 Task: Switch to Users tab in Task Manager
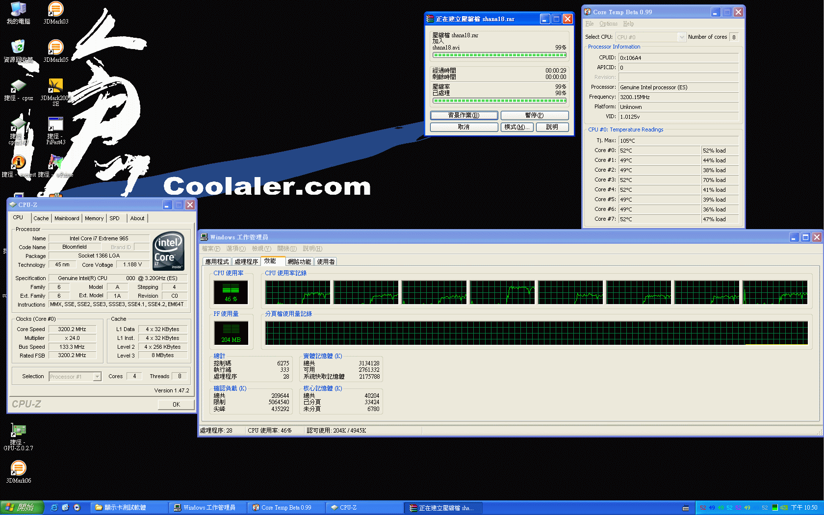[x=326, y=261]
